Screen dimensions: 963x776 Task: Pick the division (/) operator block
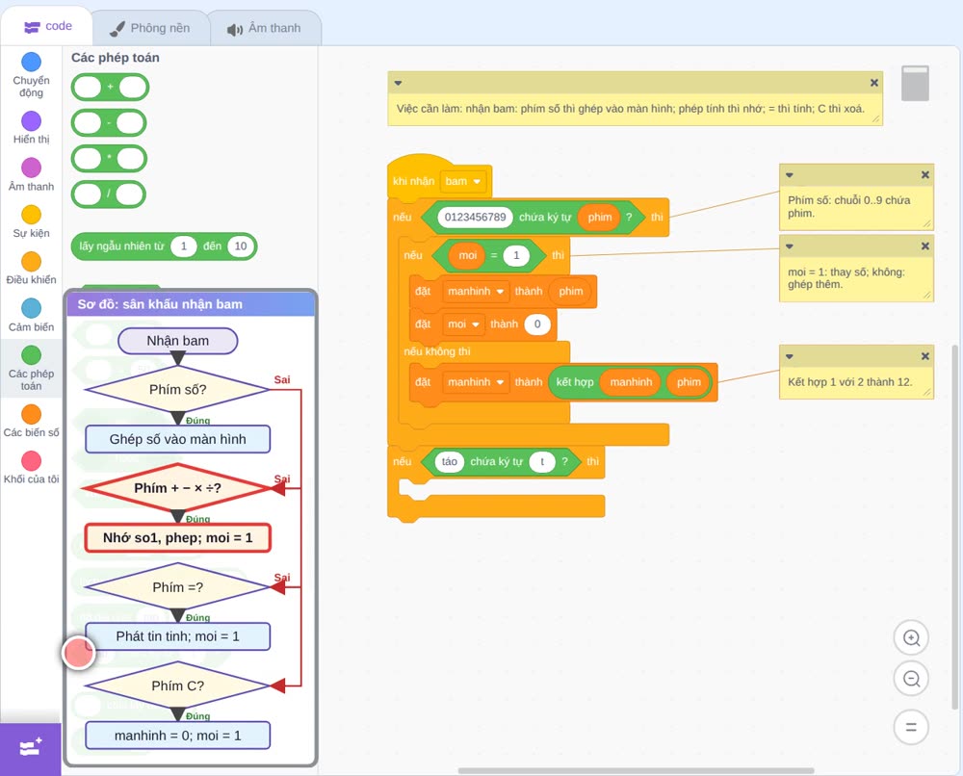pyautogui.click(x=109, y=194)
